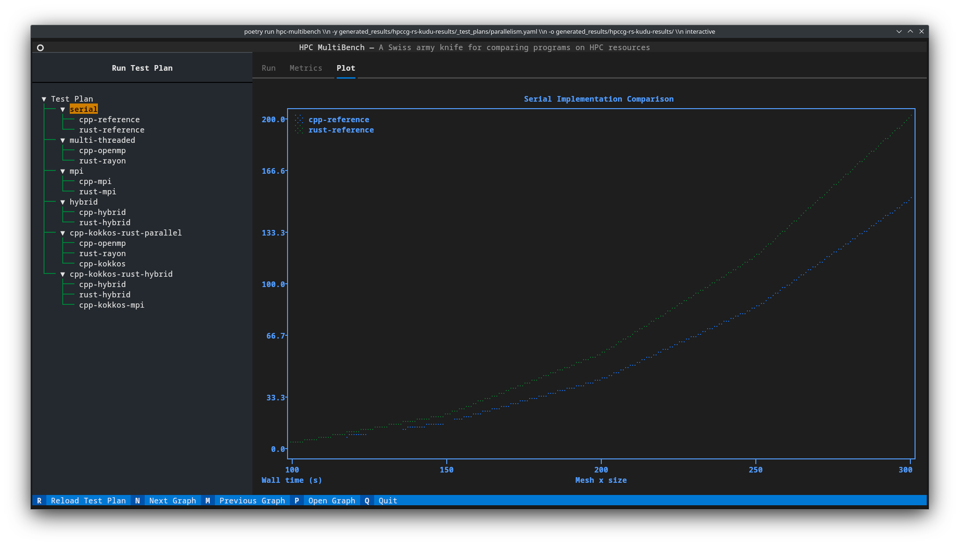Select cpp-hybrid under hybrid group

coord(103,213)
